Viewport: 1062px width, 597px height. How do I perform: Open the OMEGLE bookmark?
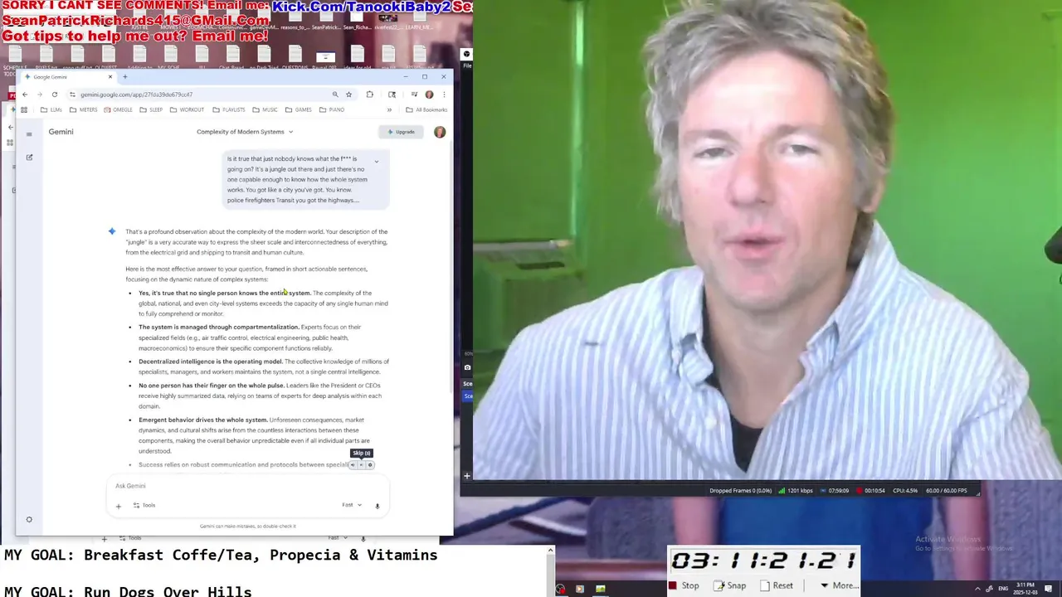point(118,109)
